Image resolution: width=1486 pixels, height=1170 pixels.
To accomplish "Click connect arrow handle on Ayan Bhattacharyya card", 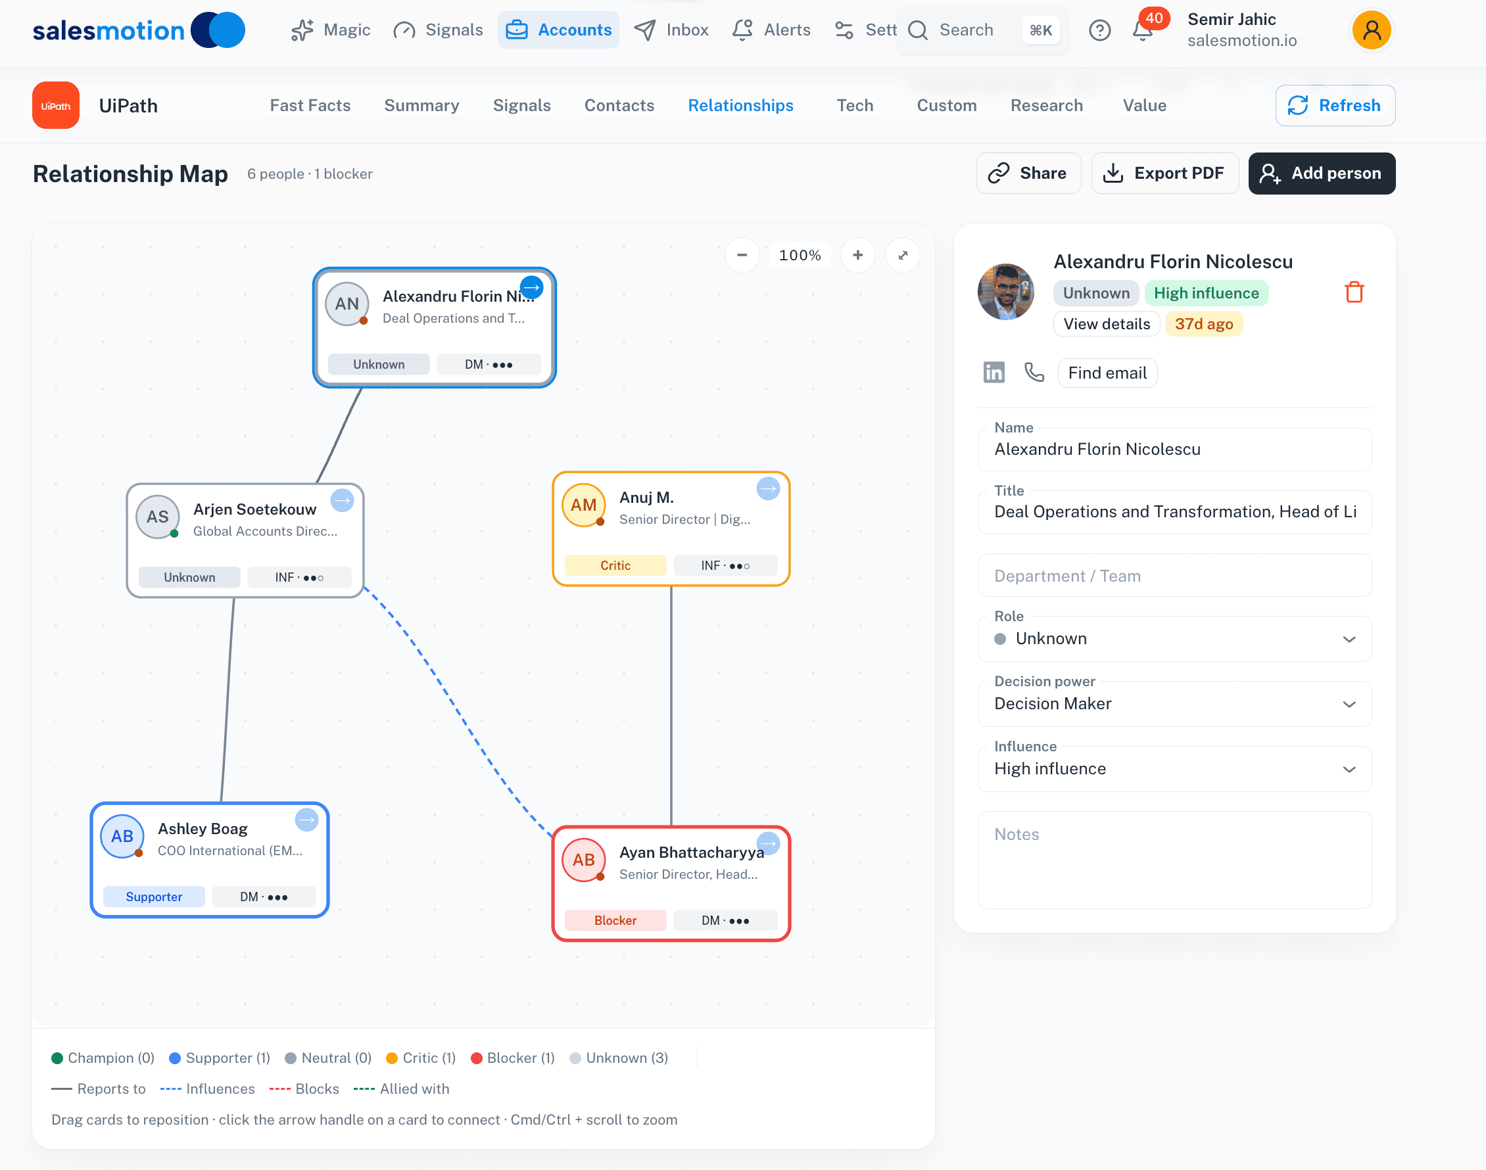I will click(768, 843).
